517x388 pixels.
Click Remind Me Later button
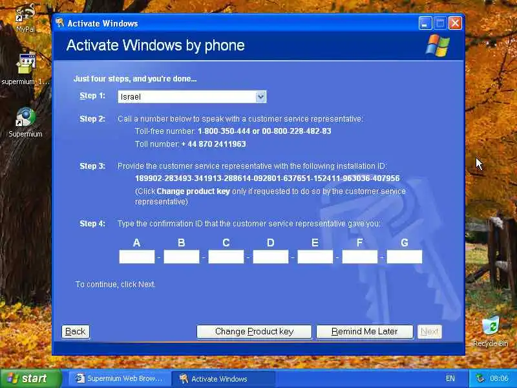click(364, 332)
